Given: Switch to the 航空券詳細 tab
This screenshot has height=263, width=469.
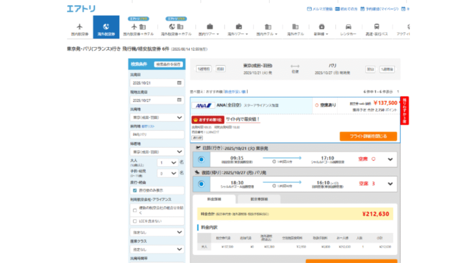Looking at the screenshot, I should click(x=259, y=199).
